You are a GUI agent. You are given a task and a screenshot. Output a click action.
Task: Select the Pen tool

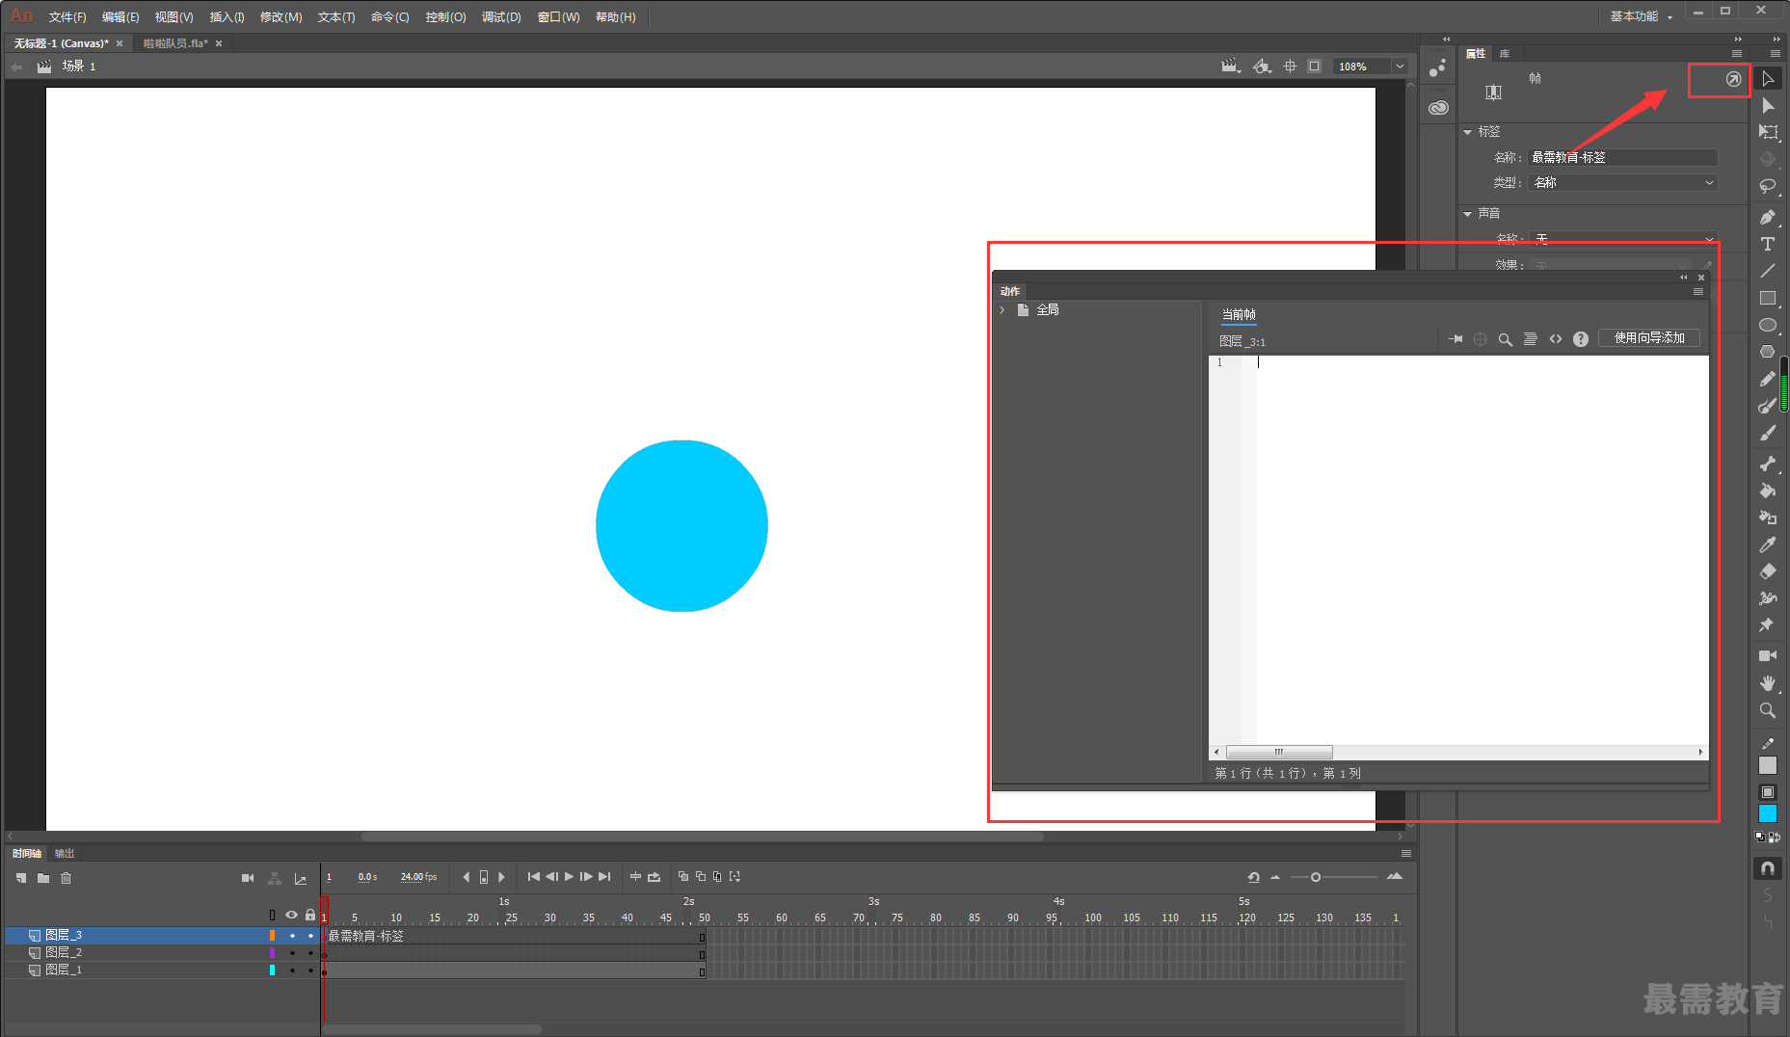pyautogui.click(x=1768, y=217)
